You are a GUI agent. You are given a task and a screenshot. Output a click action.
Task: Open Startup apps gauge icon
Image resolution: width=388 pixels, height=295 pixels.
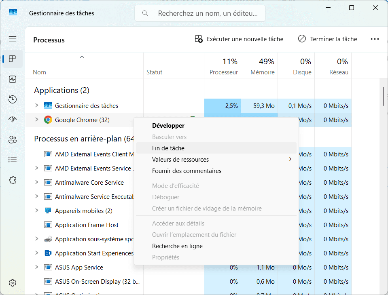click(x=13, y=120)
